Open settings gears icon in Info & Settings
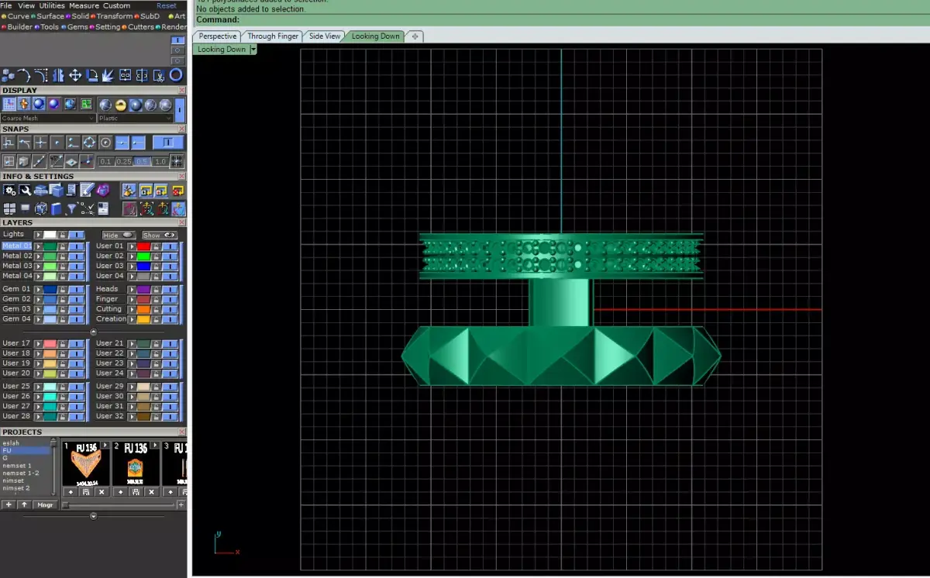Viewport: 930px width, 578px height. tap(9, 190)
